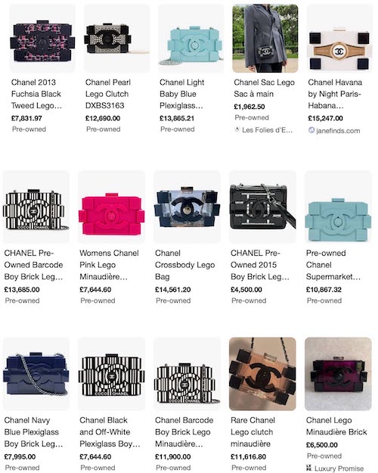Click the janefinds.com seller link
This screenshot has height=473, width=378.
click(338, 131)
